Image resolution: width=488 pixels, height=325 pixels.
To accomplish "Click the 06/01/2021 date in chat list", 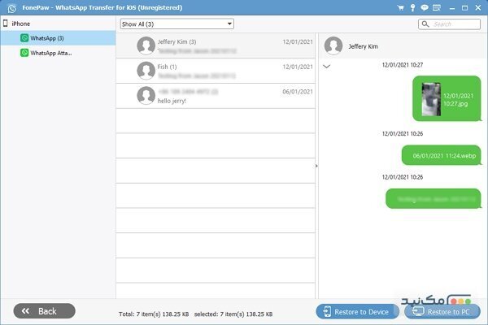I will pos(297,92).
